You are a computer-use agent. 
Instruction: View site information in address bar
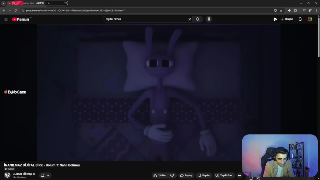tap(23, 10)
